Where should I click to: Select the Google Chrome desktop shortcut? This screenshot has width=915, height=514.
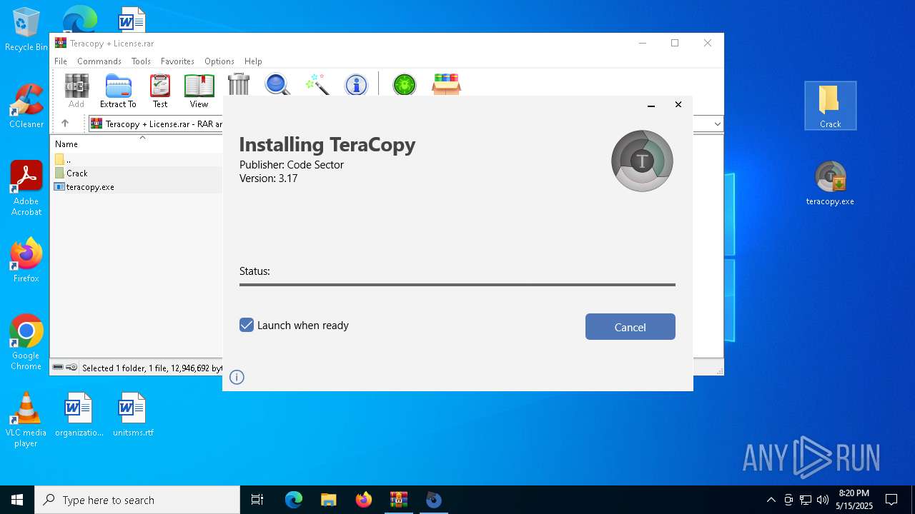(x=26, y=343)
